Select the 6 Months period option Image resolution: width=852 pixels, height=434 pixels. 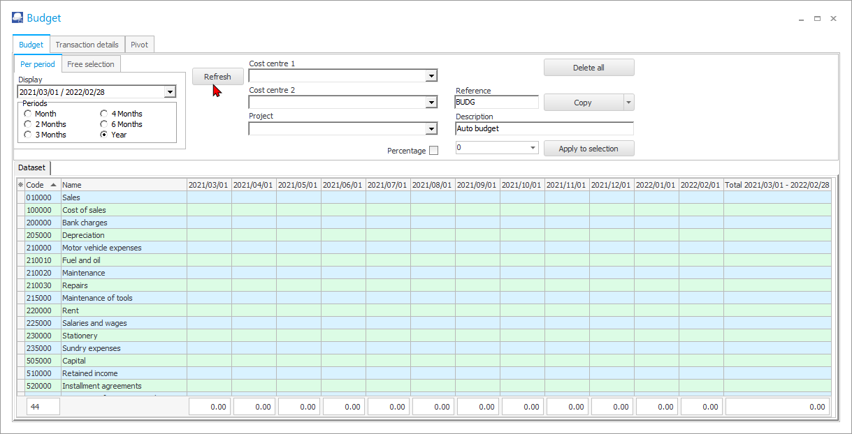coord(104,124)
